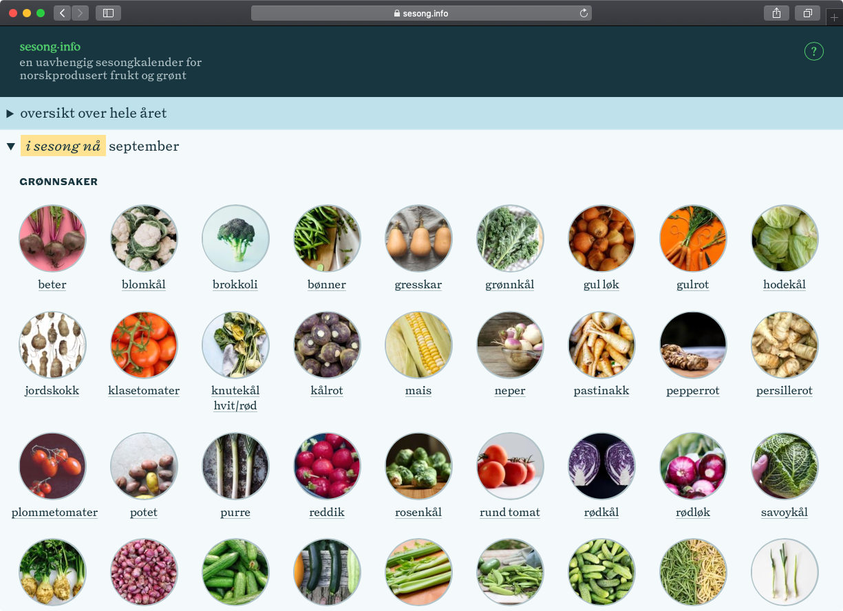Toggle the Safari sidebar button
The image size is (843, 611).
tap(108, 13)
